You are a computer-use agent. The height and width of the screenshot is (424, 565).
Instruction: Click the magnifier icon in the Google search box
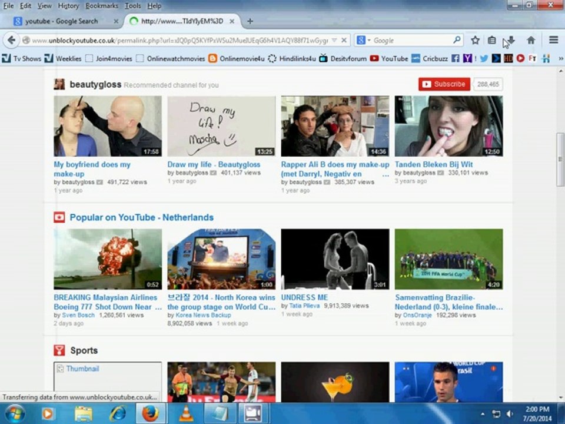[x=457, y=39]
